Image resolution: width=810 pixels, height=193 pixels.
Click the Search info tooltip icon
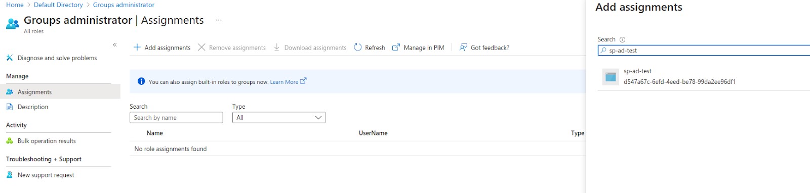point(623,39)
